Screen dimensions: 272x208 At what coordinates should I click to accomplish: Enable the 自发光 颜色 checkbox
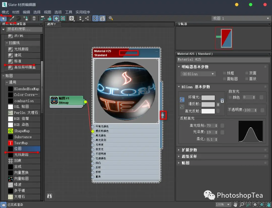[x=230, y=97]
